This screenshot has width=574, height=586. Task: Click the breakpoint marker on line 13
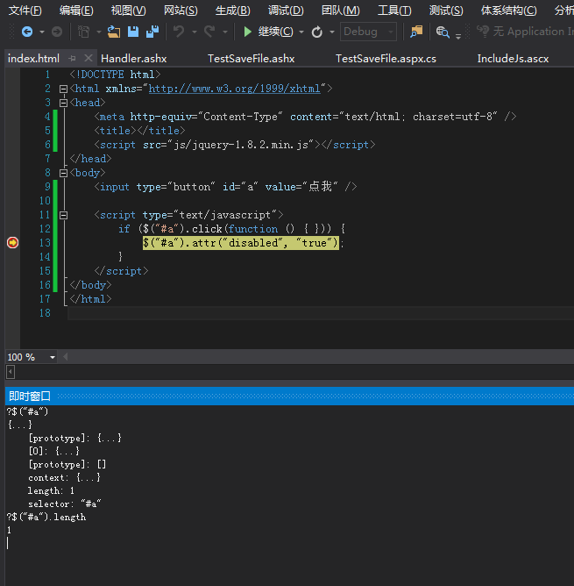pyautogui.click(x=12, y=242)
